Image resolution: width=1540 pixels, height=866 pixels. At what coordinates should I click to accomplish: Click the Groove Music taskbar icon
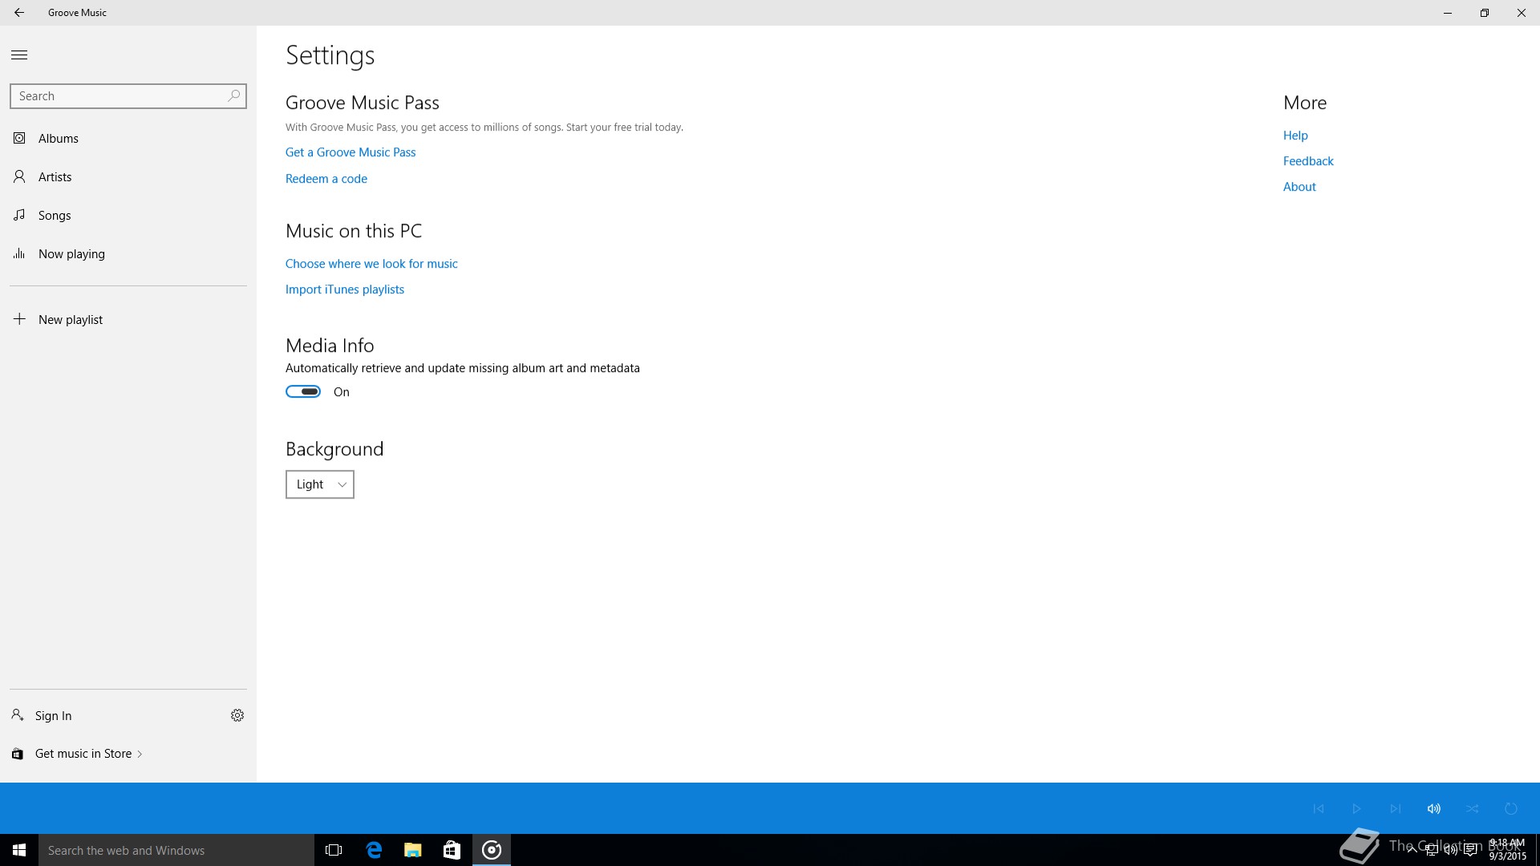[x=492, y=850]
